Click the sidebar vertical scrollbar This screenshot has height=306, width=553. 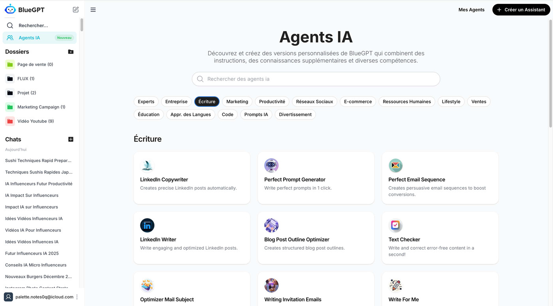(82, 24)
